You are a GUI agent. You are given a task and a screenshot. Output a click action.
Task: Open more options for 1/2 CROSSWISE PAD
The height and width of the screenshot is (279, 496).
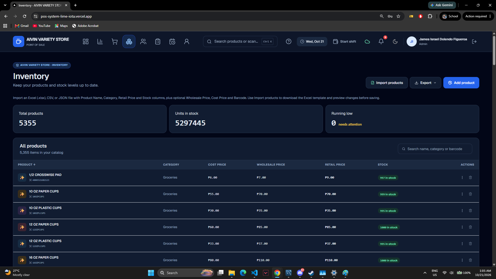pos(462,177)
